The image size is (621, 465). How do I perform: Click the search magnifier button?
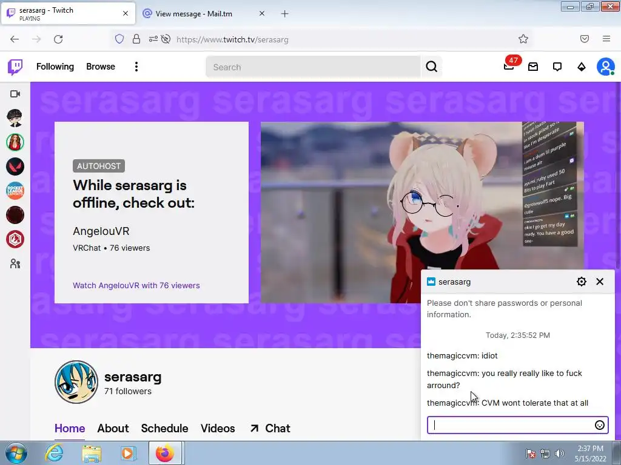tap(432, 67)
